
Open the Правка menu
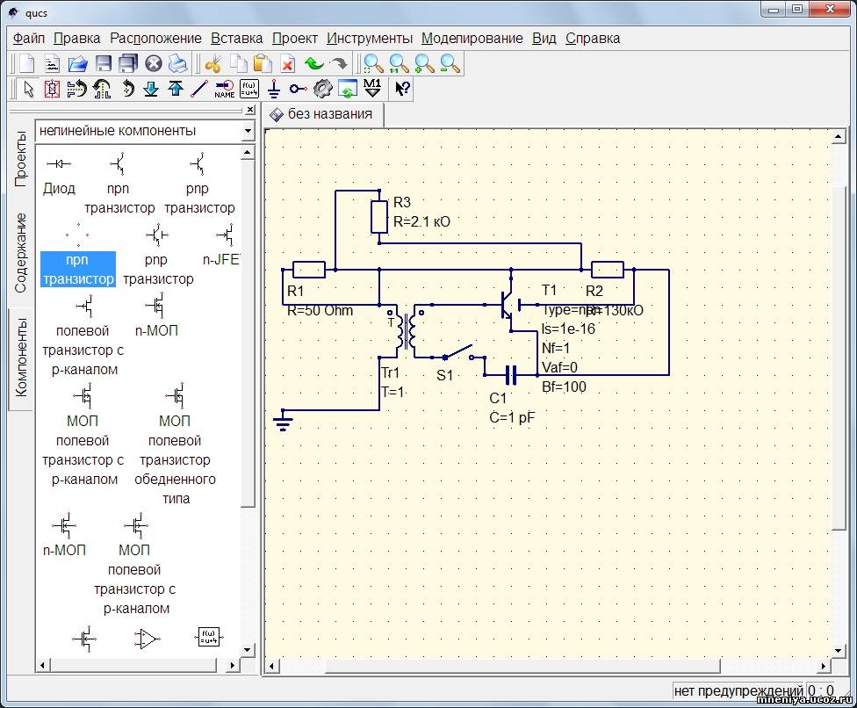click(77, 39)
